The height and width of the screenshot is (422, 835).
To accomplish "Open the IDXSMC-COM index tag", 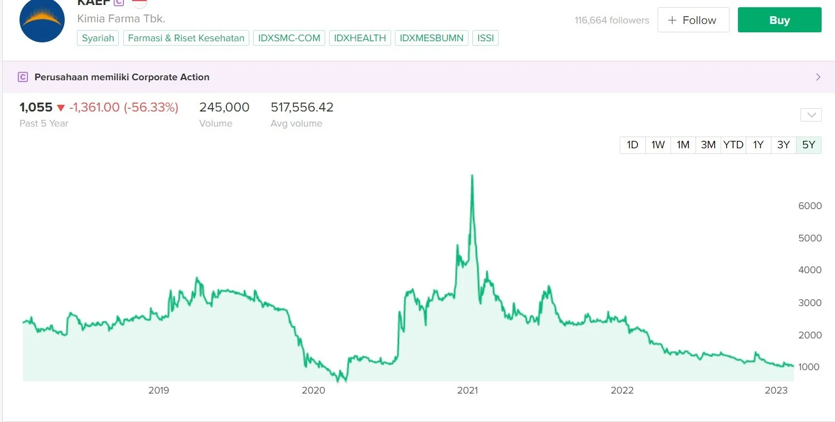I will tap(289, 38).
